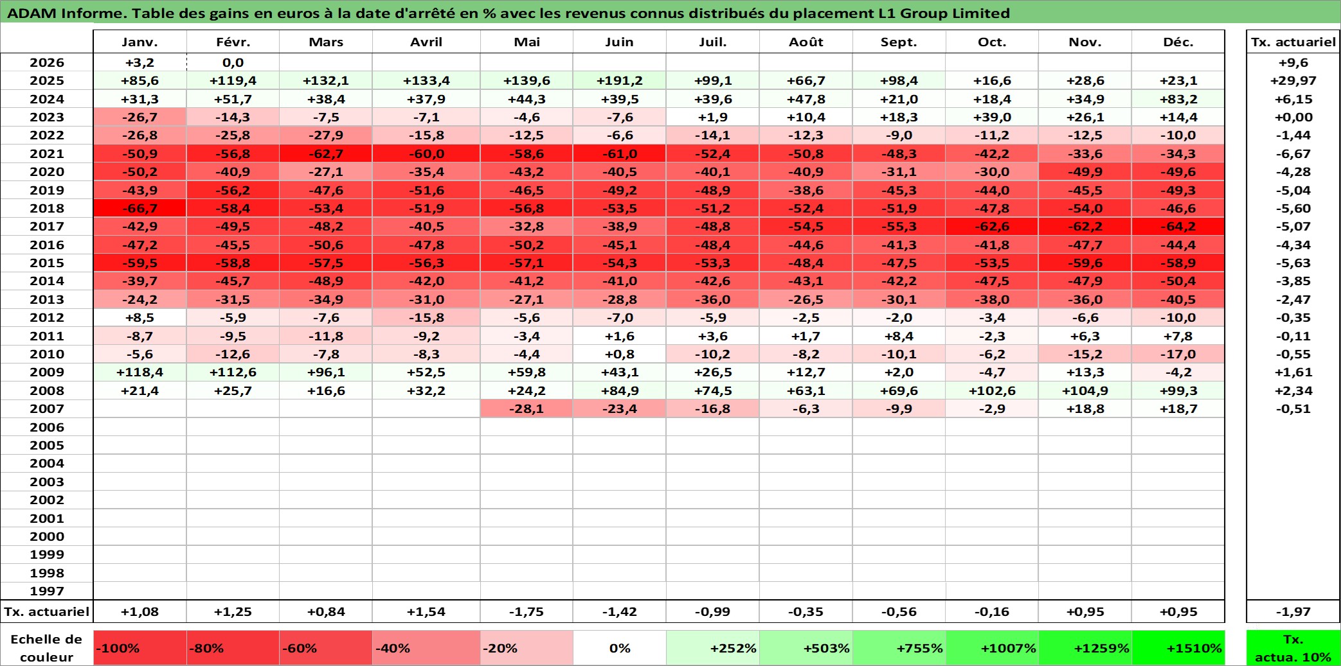Click the +39,0 cell in October 2023
This screenshot has height=666, width=1341.
tap(992, 117)
